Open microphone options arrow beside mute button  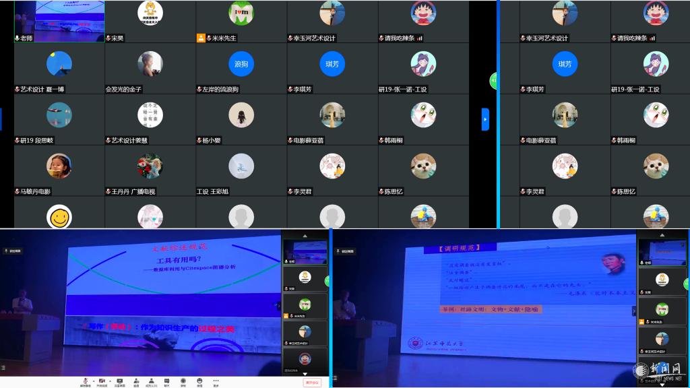tap(92, 380)
